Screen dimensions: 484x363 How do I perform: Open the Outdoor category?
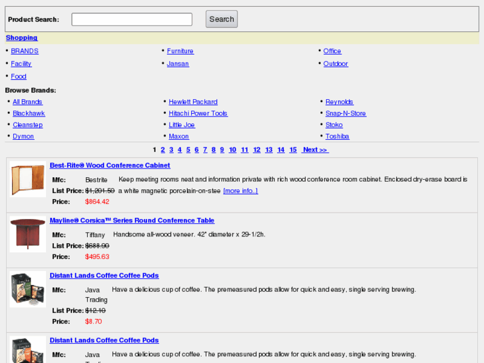[336, 64]
